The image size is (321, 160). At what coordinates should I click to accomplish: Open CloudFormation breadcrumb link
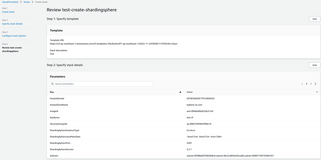coord(10,2)
